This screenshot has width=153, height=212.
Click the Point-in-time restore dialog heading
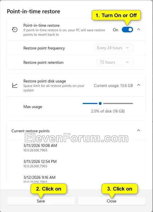33,11
